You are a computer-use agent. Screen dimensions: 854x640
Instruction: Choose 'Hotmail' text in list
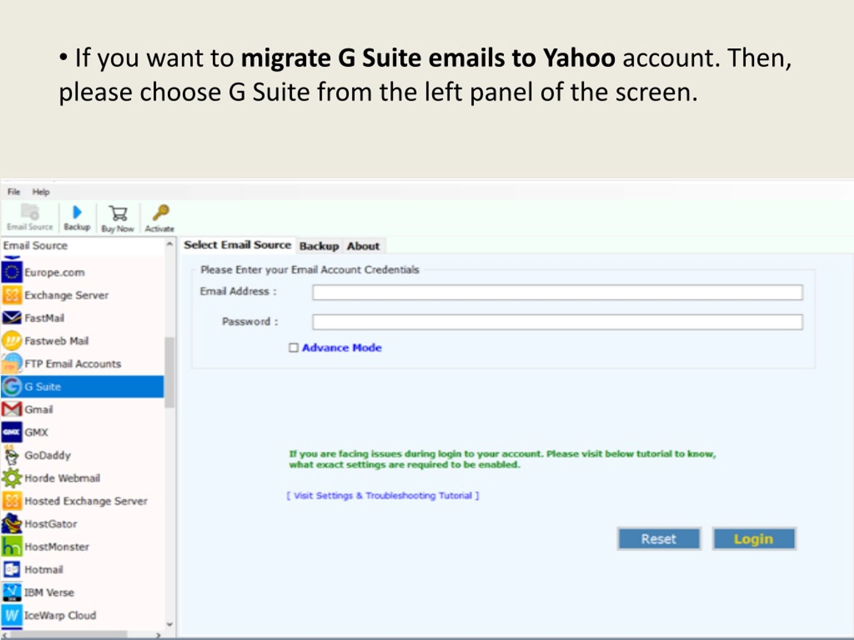(x=44, y=569)
